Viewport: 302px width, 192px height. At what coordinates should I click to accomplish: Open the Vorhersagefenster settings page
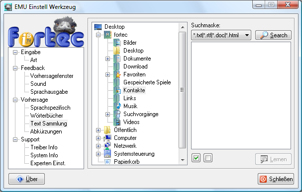[x=52, y=76]
